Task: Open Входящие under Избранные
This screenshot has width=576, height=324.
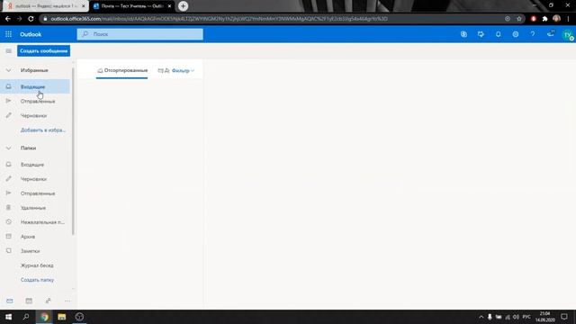Action: tap(35, 86)
